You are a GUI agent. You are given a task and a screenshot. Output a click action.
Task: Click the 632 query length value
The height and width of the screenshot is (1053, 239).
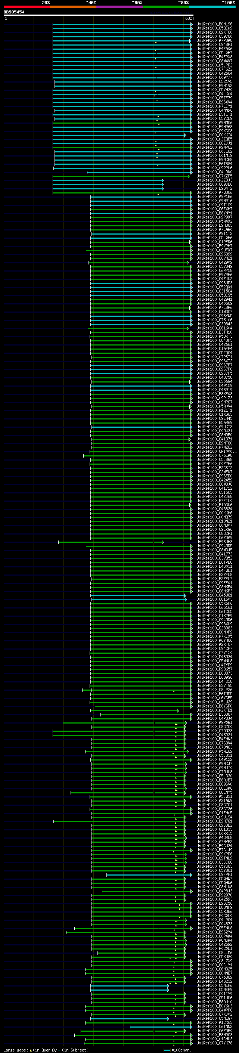point(188,18)
